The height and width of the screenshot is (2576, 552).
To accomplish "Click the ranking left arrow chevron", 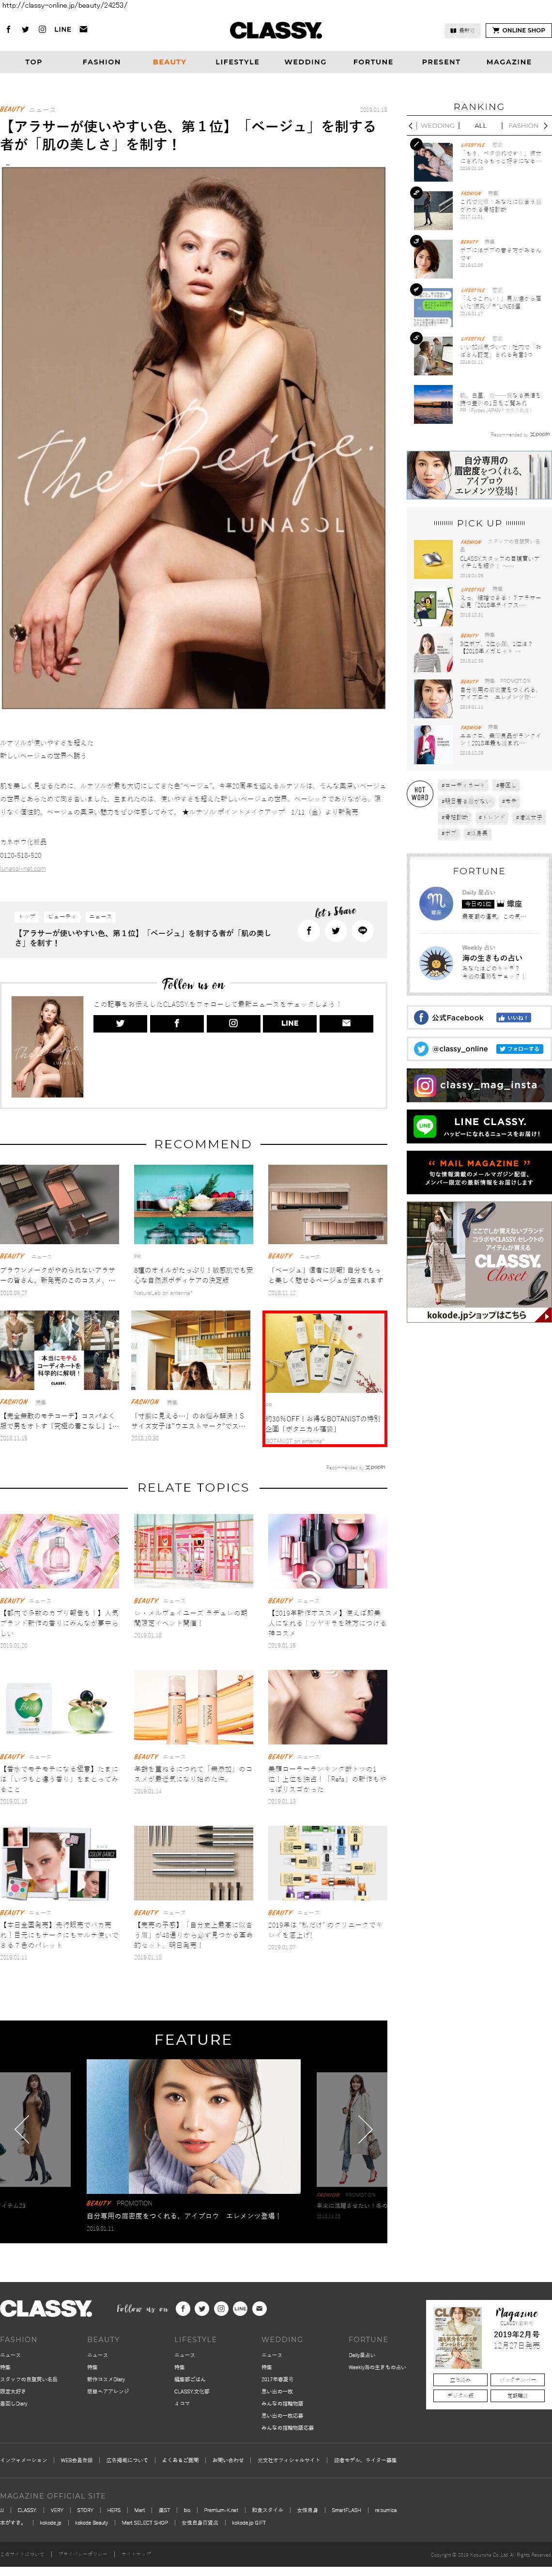I will 411,126.
